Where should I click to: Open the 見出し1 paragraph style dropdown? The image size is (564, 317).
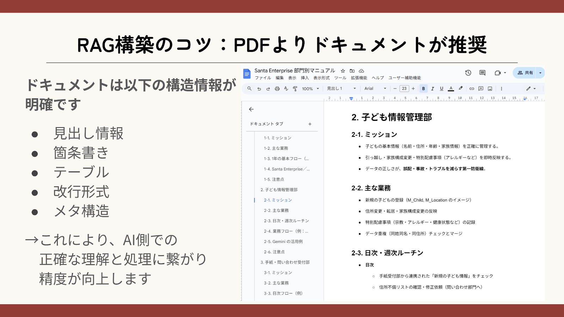(x=341, y=89)
